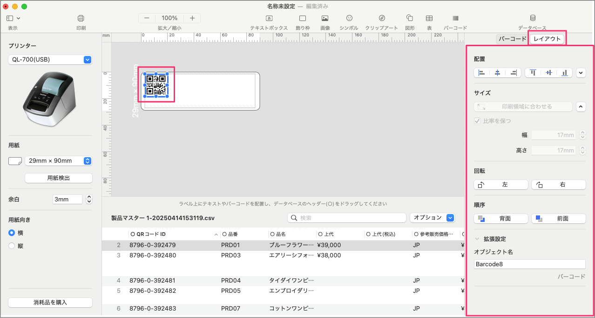This screenshot has height=318, width=595.
Task: Click buy supplies (消耗品を購入) button
Action: click(x=50, y=302)
